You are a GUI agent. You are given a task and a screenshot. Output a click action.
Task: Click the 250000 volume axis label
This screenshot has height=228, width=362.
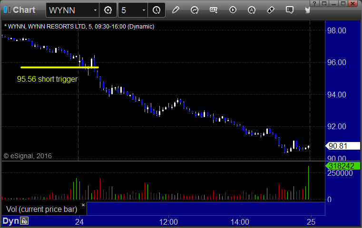[340, 173]
